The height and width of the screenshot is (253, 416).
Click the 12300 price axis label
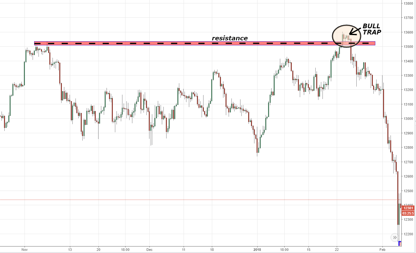coord(408,219)
